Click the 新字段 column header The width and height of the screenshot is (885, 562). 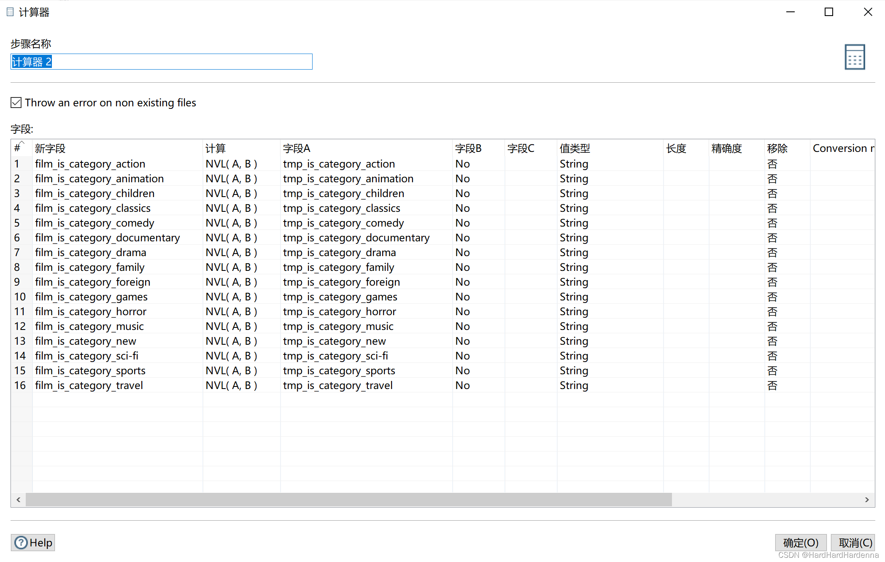pos(118,148)
